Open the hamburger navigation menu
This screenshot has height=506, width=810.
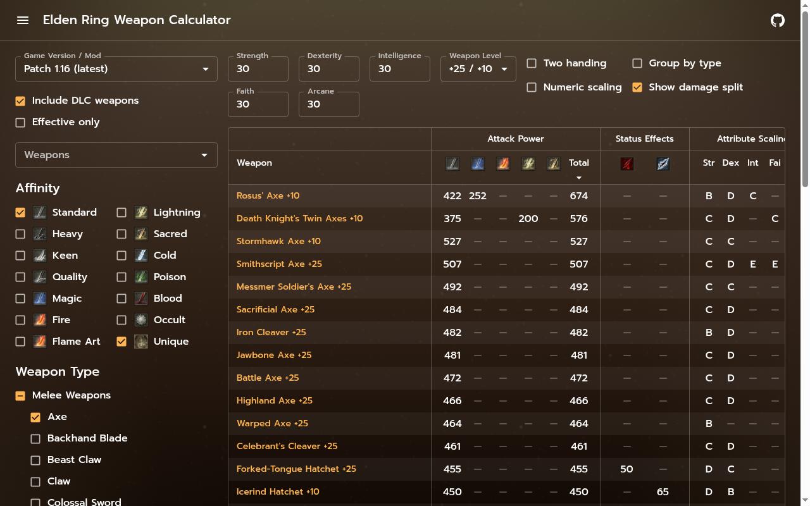23,20
